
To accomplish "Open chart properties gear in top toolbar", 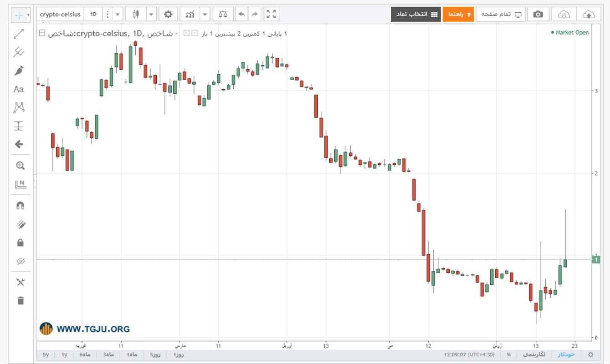I will coord(168,14).
